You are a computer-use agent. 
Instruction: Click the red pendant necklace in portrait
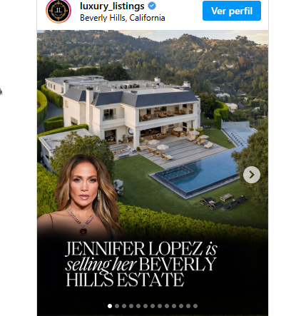click(83, 231)
